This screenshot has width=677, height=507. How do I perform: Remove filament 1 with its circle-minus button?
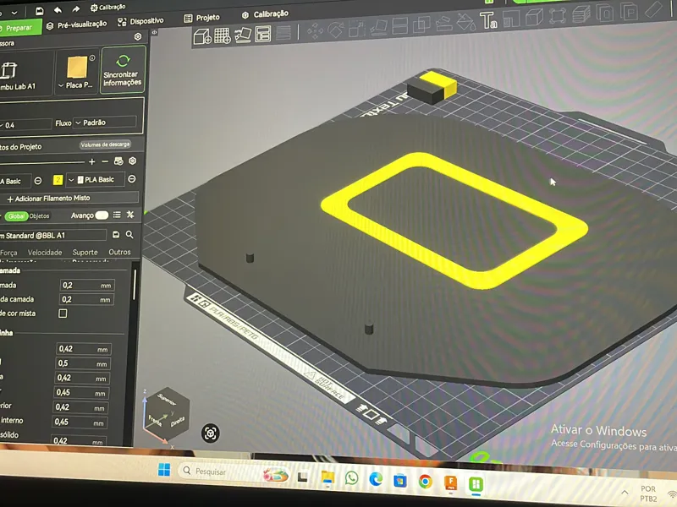click(38, 181)
